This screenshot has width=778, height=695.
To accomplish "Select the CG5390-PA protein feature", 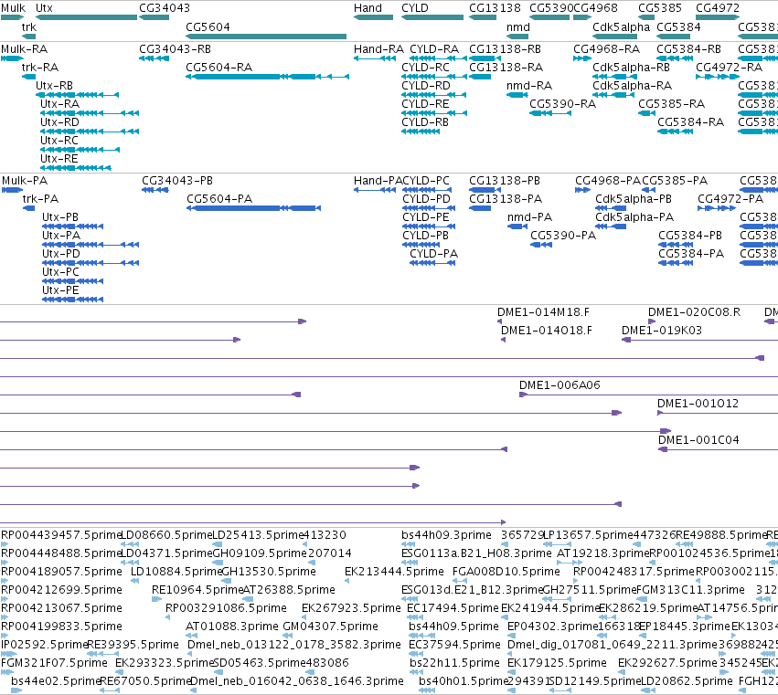I will 541,245.
